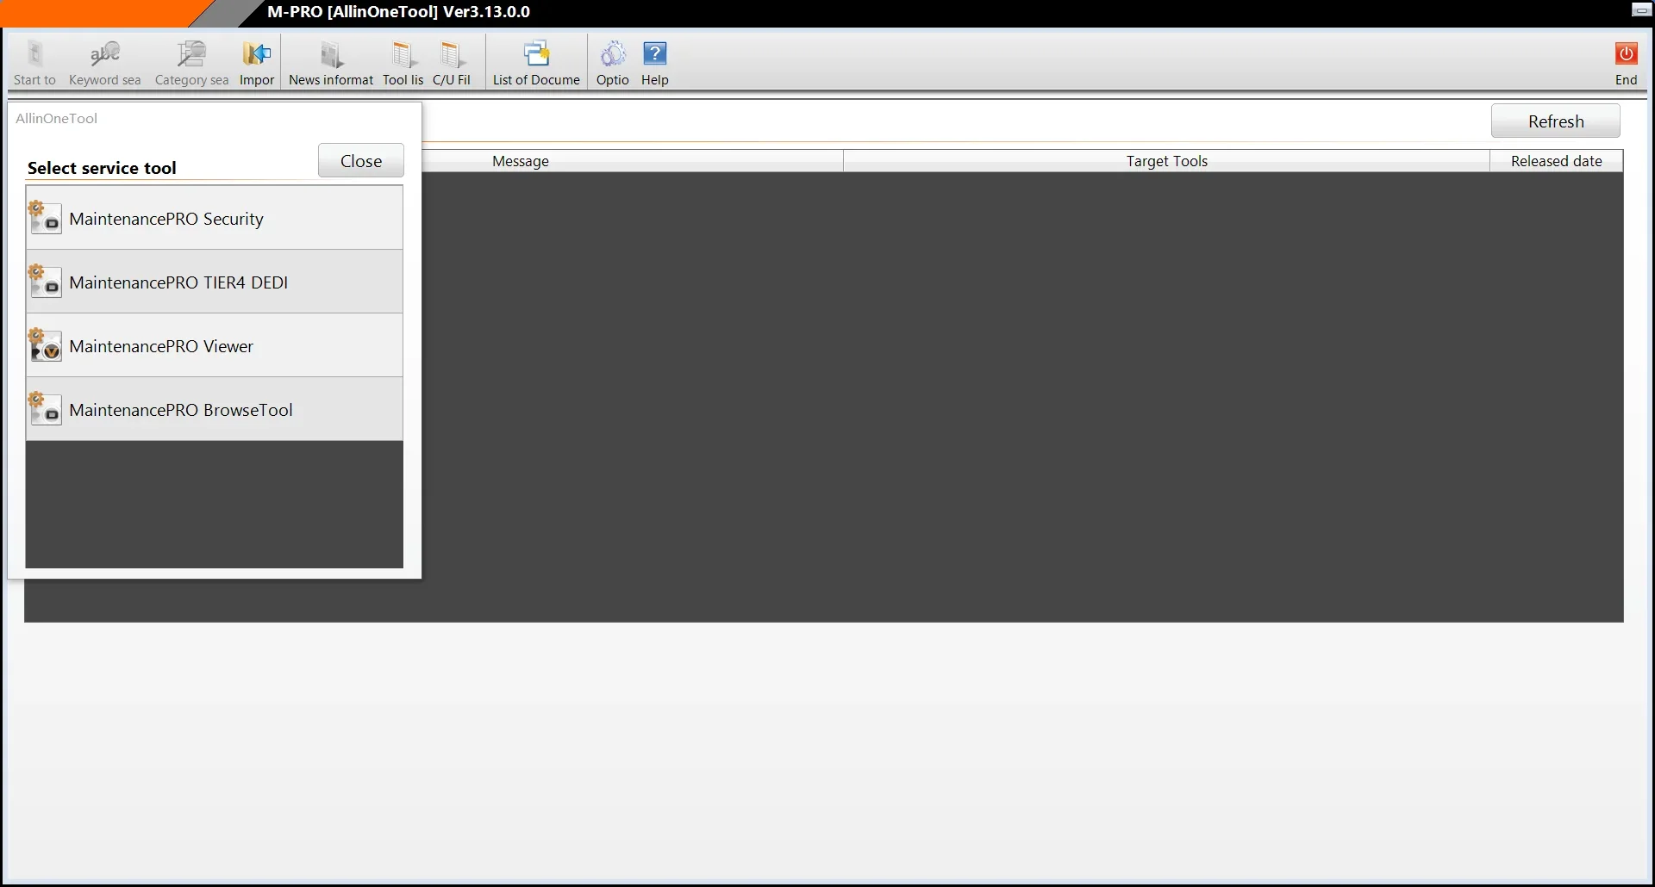Open the Keyword search tool
1655x887 pixels.
tap(105, 63)
